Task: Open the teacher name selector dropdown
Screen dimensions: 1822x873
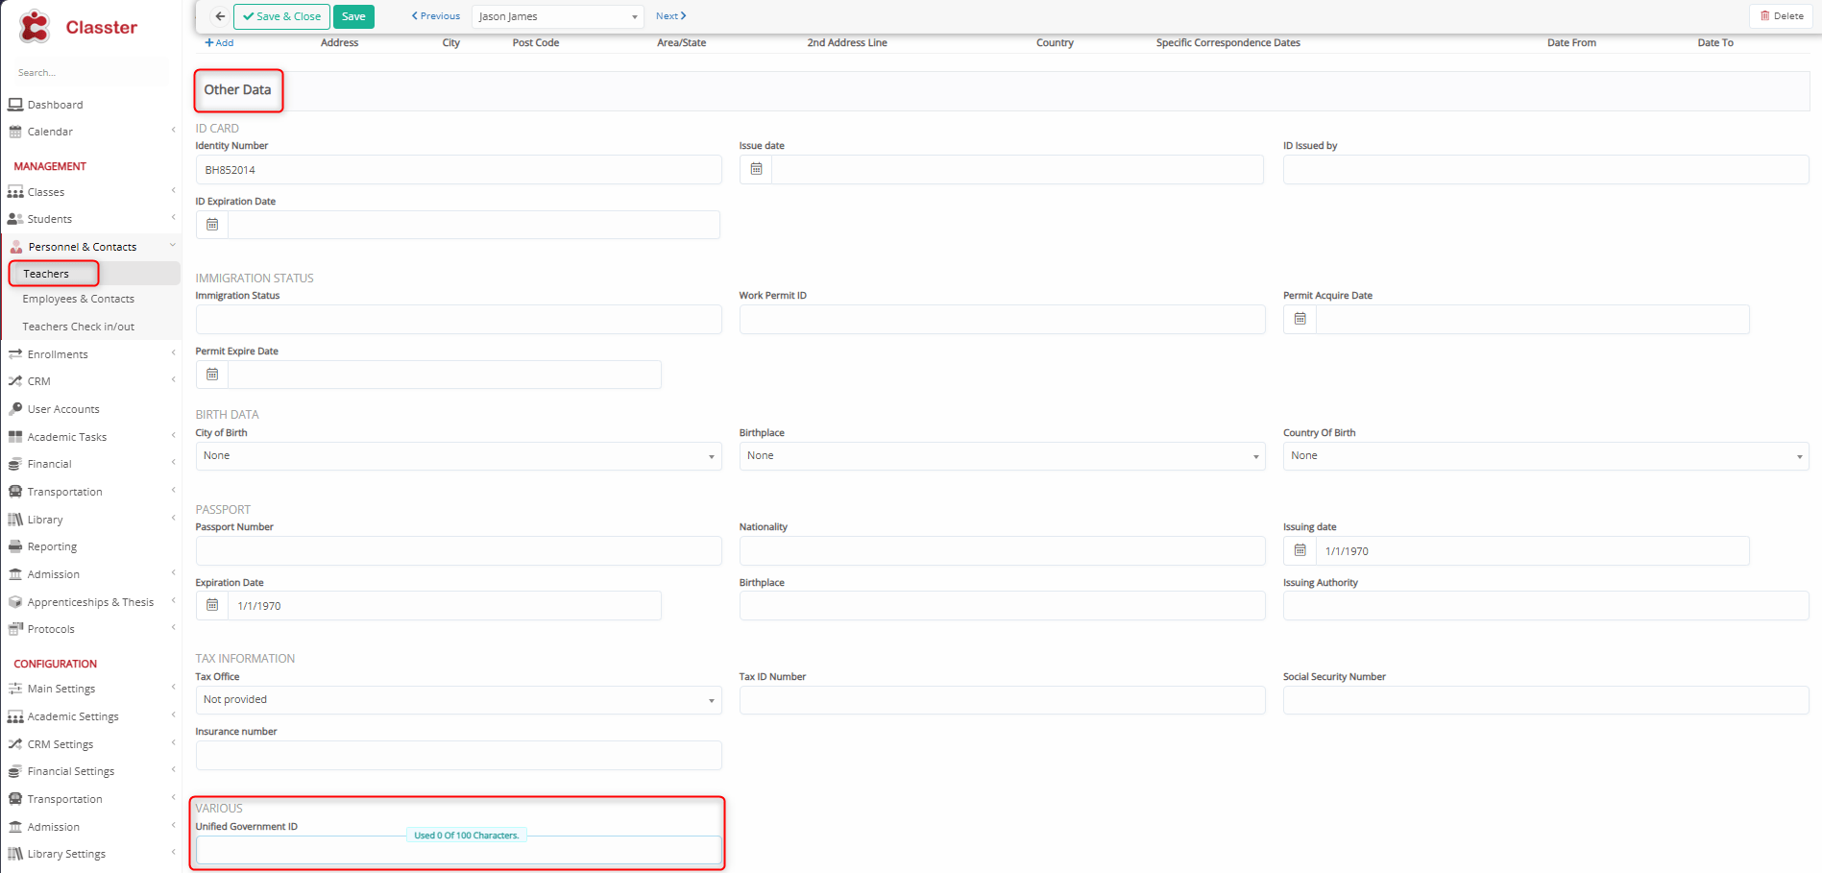Action: tap(557, 16)
